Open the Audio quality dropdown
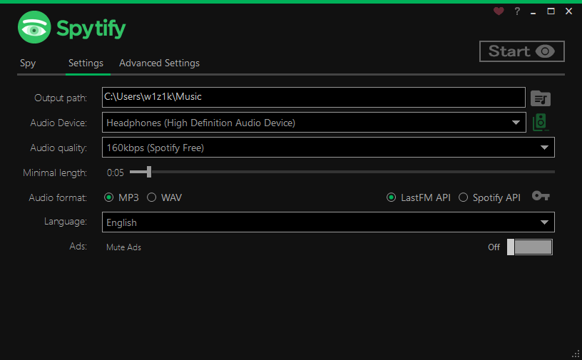Image resolution: width=582 pixels, height=360 pixels. [328, 148]
